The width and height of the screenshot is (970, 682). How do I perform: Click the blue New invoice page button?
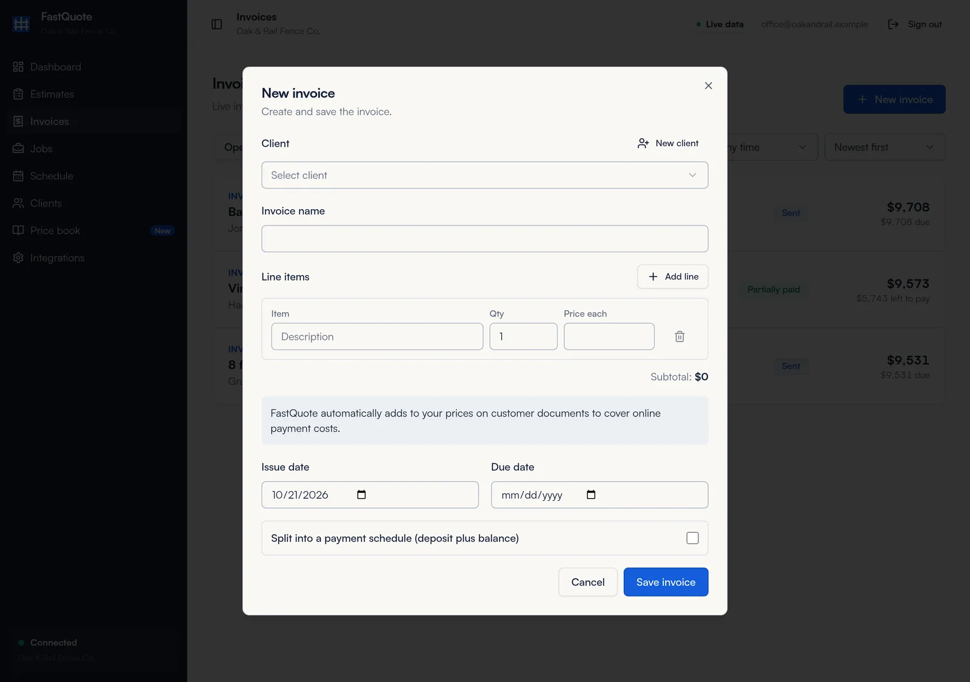click(894, 99)
